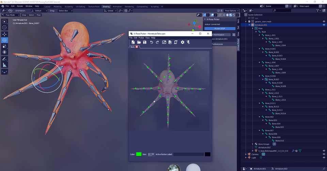Switch to rendered viewport shading
Screen dimensions: 327x171
(x=234, y=15)
